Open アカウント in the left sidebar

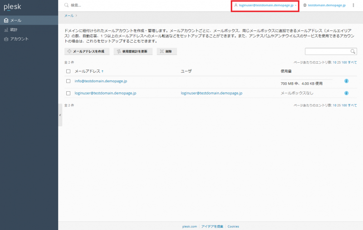20,39
